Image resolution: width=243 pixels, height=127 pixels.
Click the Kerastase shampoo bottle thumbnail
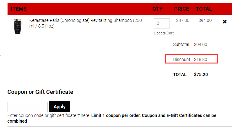[18, 27]
